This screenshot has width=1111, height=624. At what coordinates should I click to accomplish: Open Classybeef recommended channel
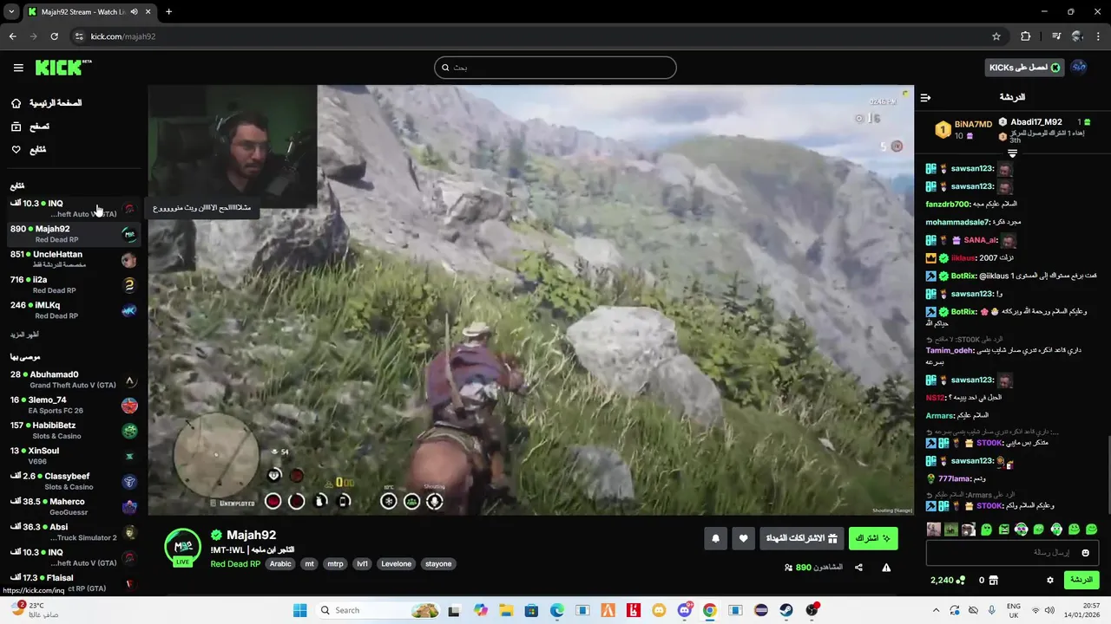pos(73,481)
